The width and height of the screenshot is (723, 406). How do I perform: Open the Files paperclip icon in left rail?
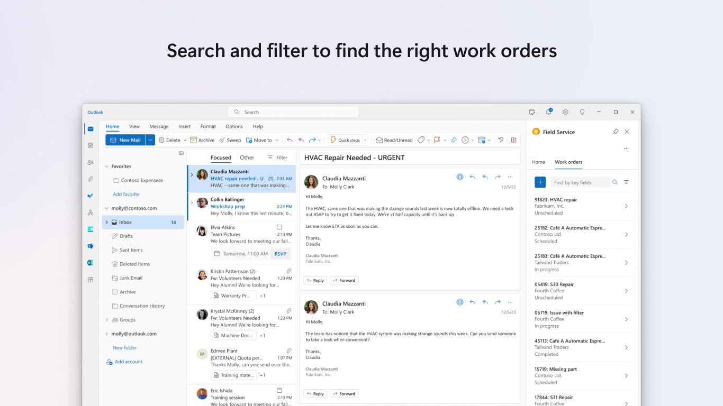pyautogui.click(x=91, y=179)
